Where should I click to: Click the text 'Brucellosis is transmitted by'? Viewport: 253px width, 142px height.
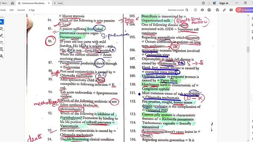point(162,16)
